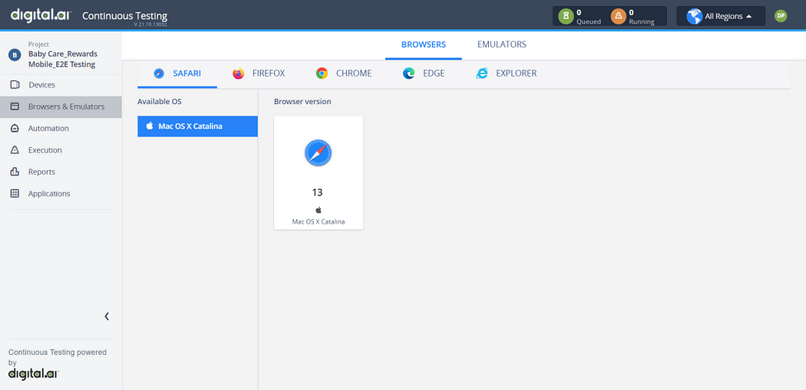Click the Internet Explorer icon

[x=481, y=74]
